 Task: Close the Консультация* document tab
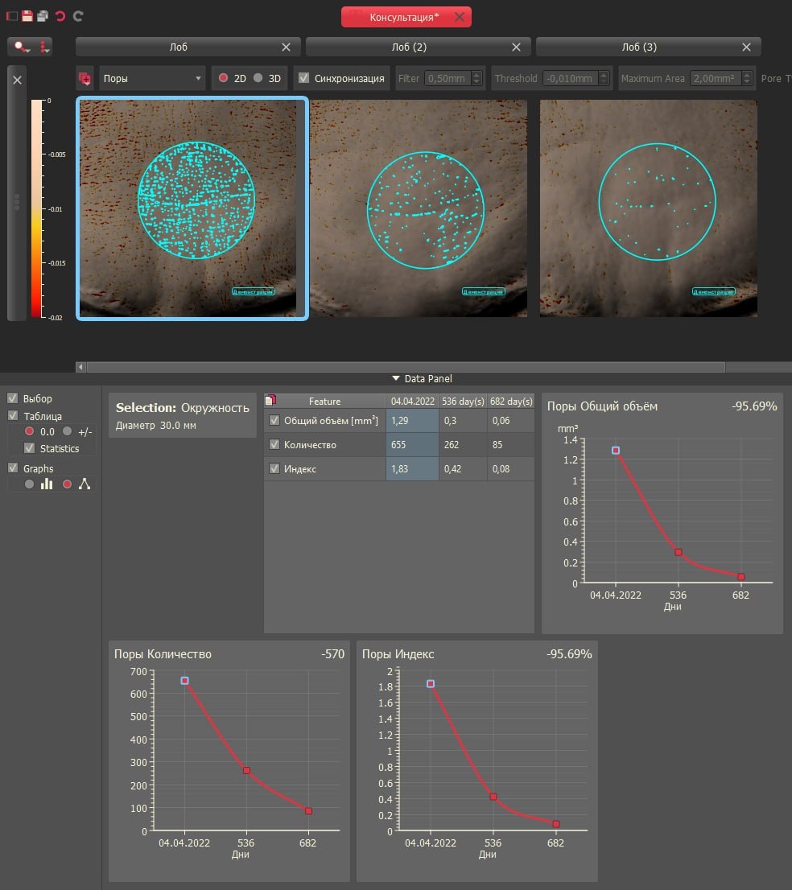(x=460, y=17)
